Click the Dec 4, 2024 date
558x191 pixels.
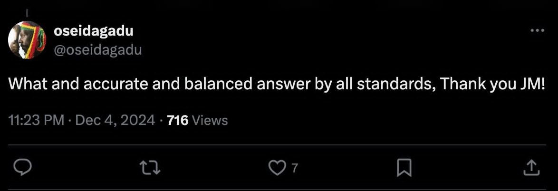pos(115,120)
